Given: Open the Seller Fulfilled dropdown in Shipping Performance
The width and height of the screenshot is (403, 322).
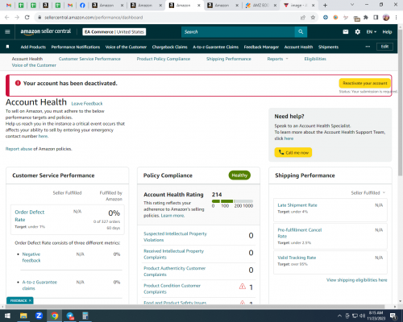Looking at the screenshot, I should (x=368, y=192).
